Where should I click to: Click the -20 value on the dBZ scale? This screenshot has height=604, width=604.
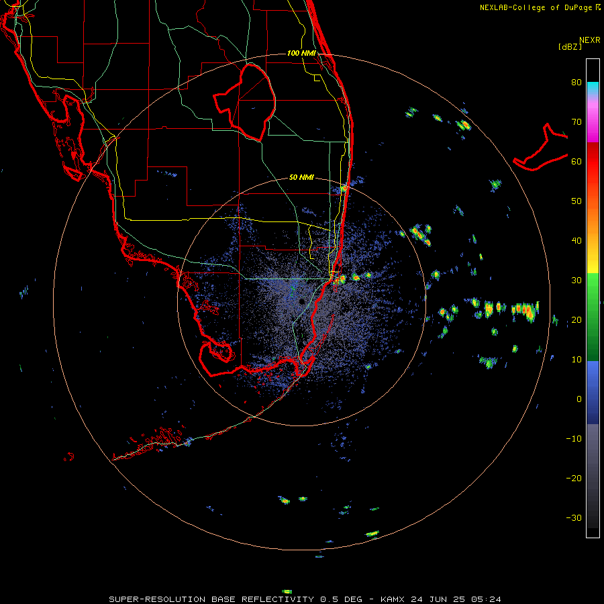point(574,479)
